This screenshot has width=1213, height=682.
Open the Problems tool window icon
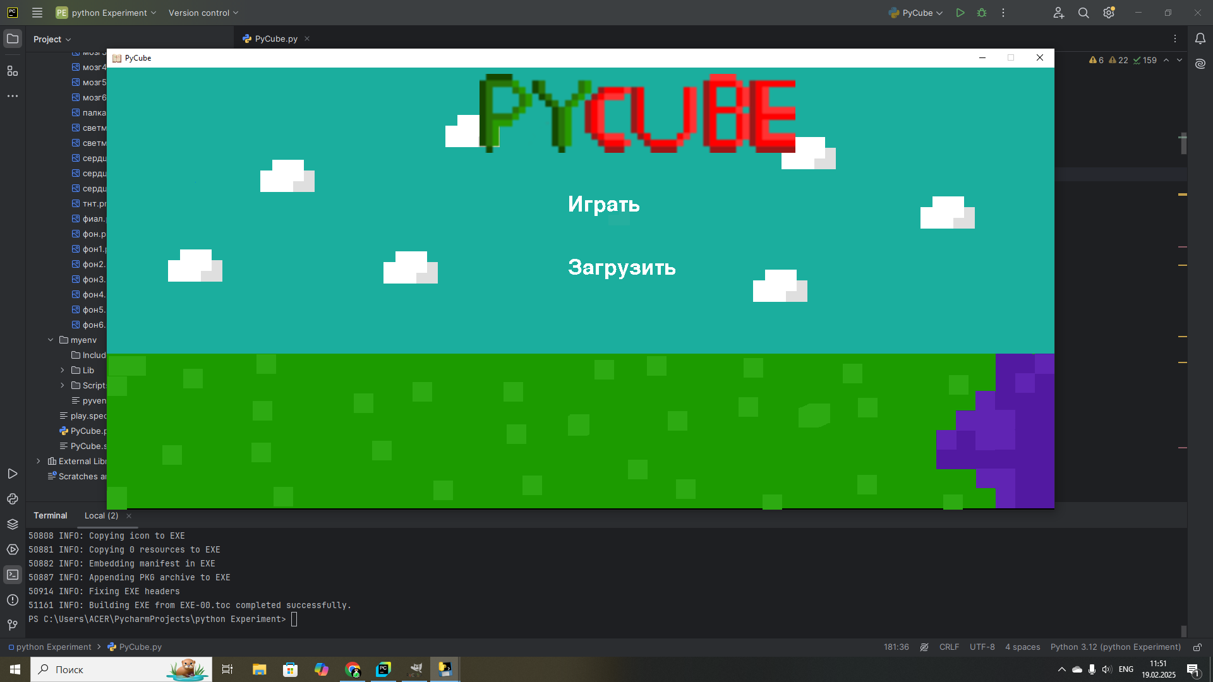(x=13, y=600)
